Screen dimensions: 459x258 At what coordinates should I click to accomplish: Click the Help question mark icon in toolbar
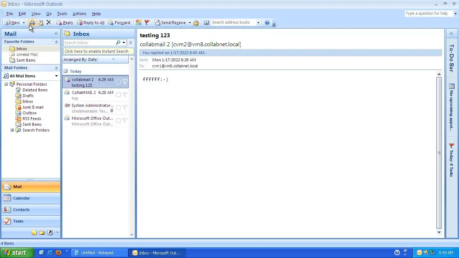267,23
